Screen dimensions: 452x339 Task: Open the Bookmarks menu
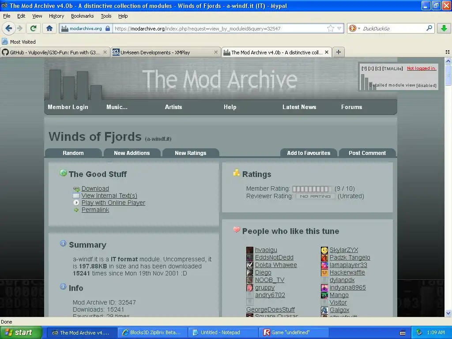click(83, 16)
